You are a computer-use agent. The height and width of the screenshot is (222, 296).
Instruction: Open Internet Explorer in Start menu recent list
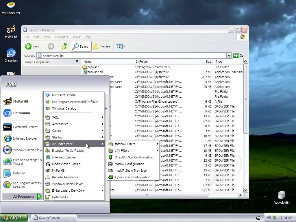coord(22,138)
